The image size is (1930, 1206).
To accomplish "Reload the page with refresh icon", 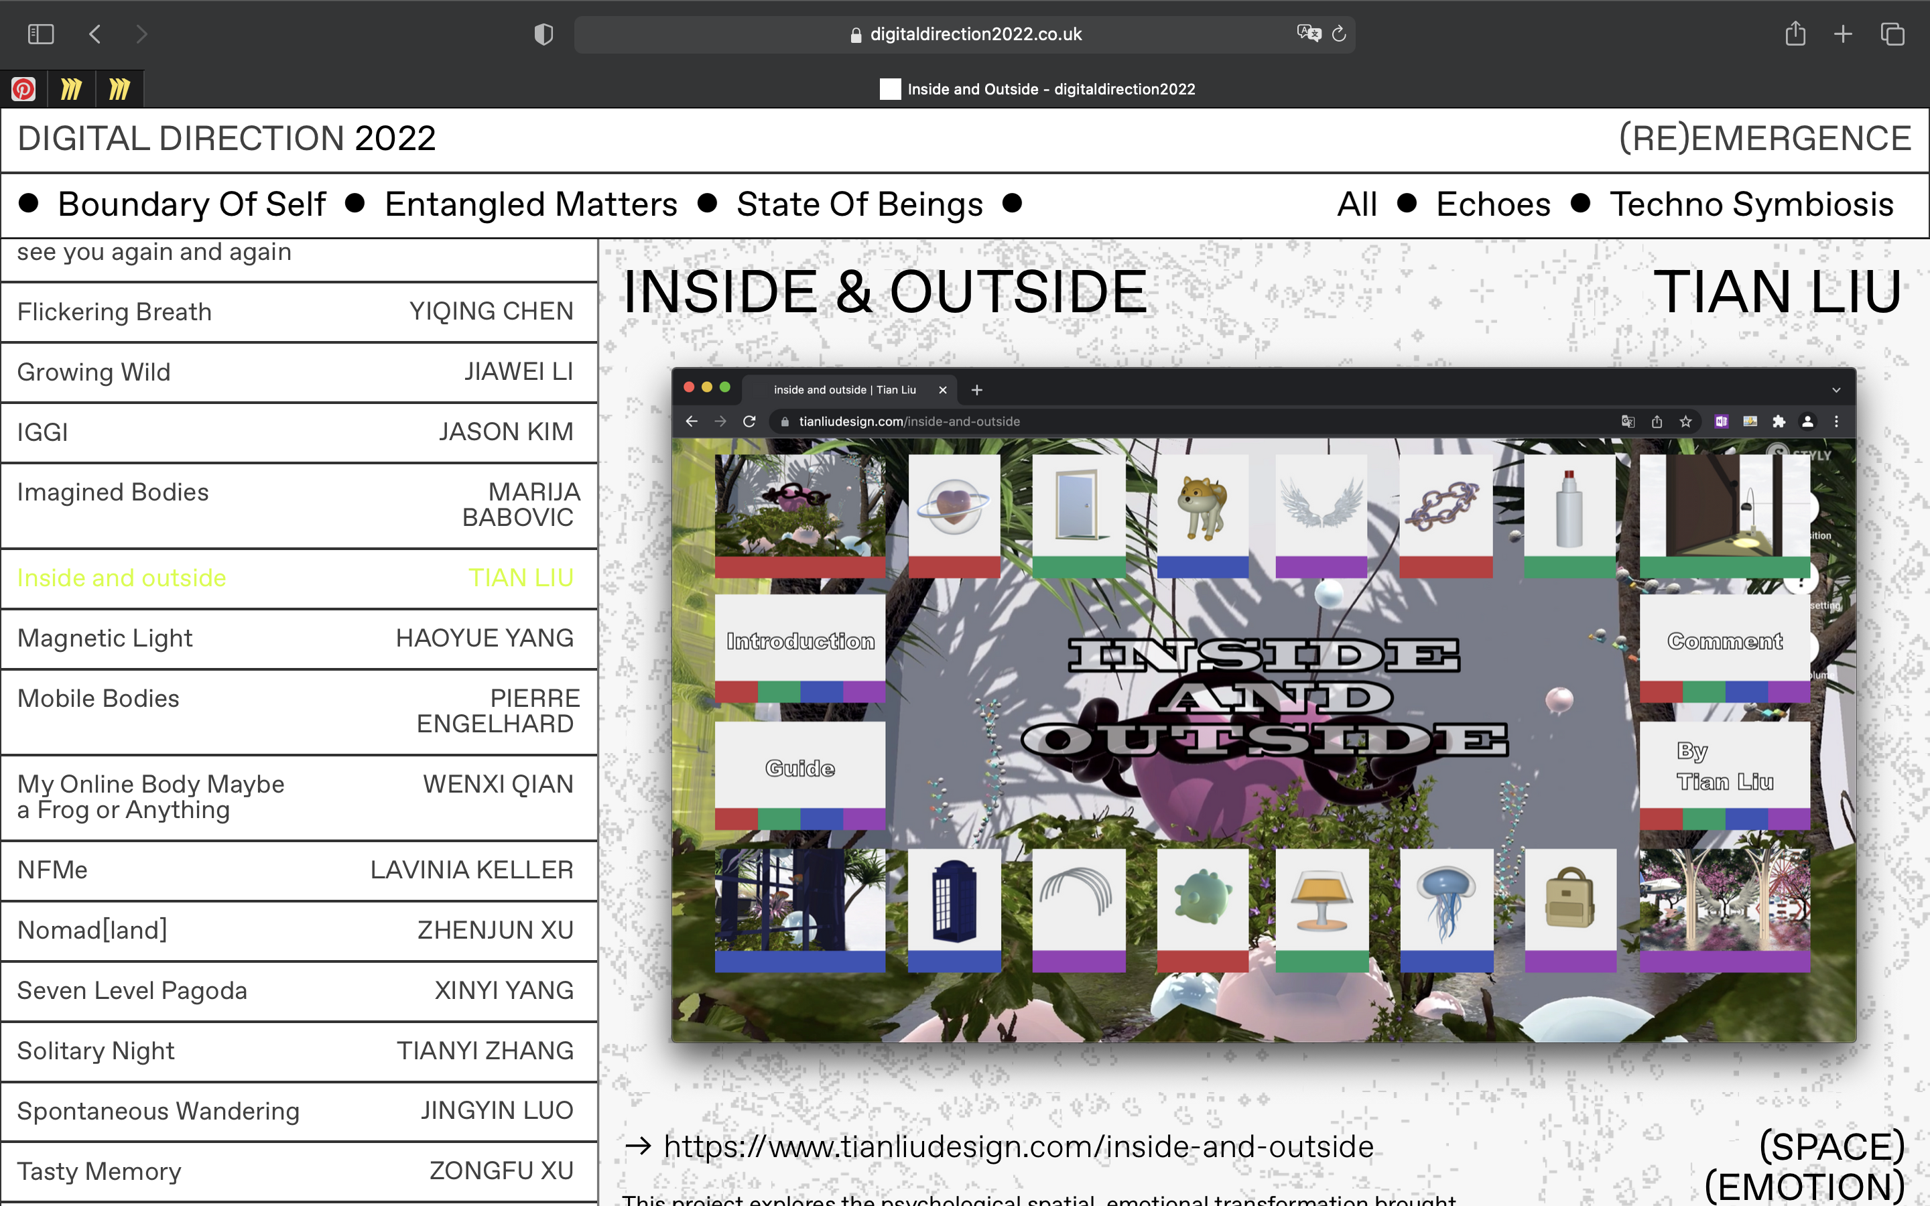I will coord(1339,33).
